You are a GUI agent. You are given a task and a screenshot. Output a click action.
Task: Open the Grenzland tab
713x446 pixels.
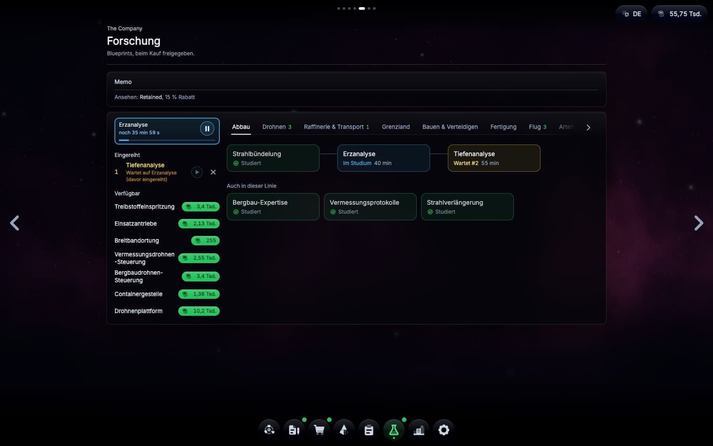[x=396, y=127]
